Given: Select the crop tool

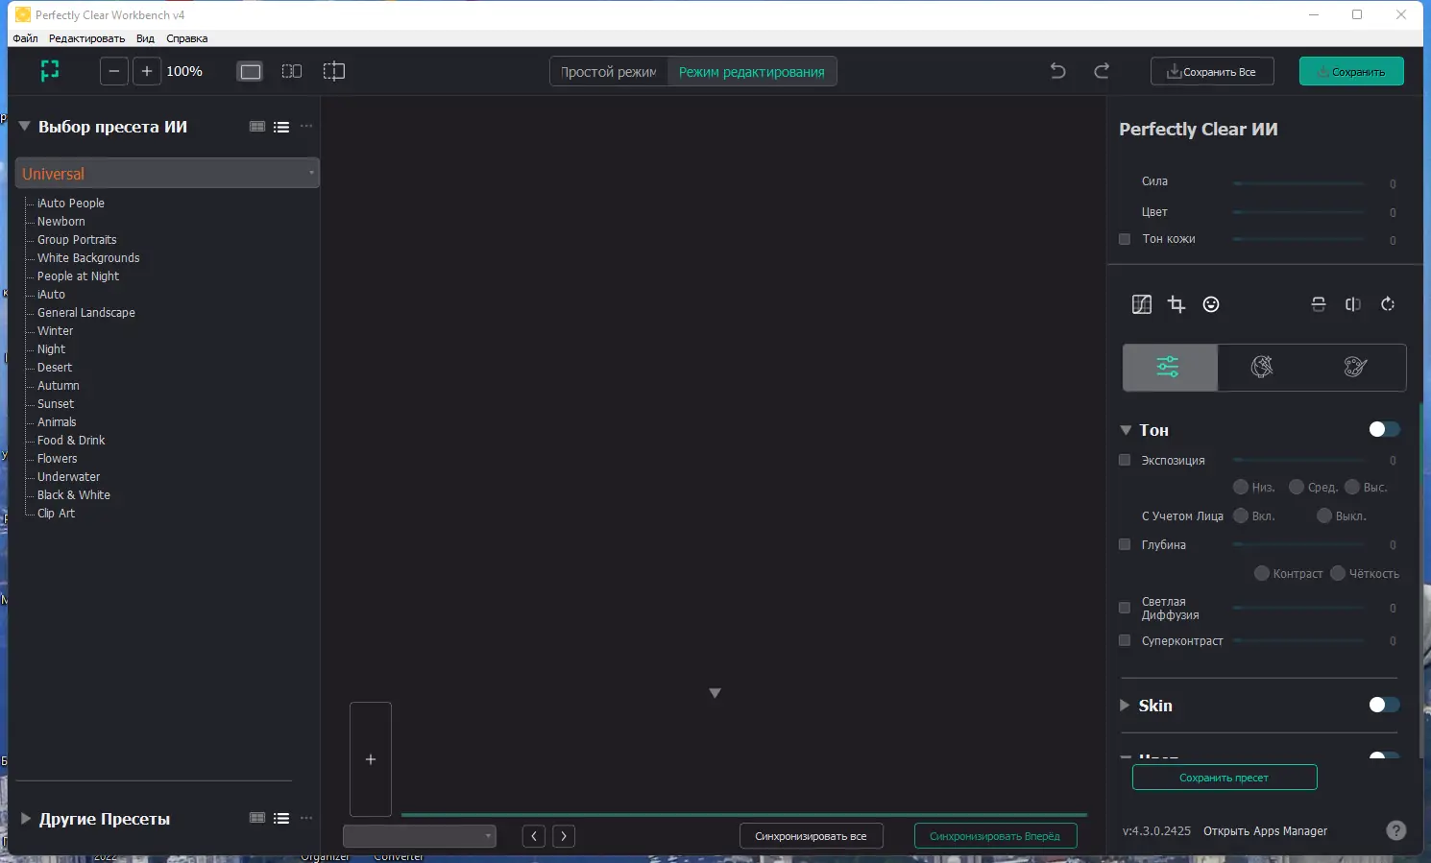Looking at the screenshot, I should coord(1176,304).
